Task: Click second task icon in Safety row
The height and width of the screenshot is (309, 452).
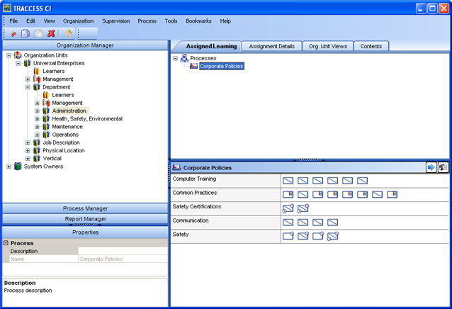Action: [x=303, y=236]
